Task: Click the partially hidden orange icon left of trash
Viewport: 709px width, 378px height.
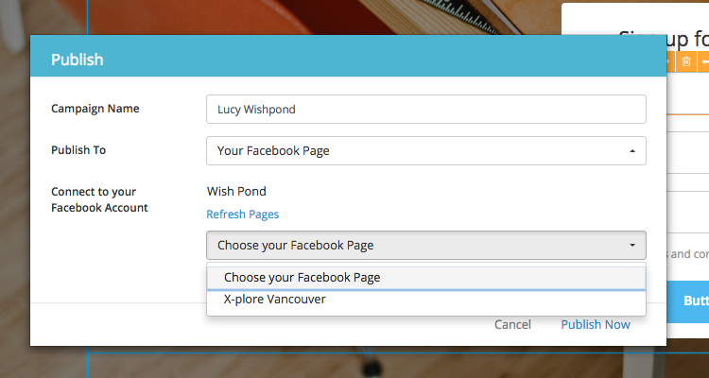Action: [670, 61]
